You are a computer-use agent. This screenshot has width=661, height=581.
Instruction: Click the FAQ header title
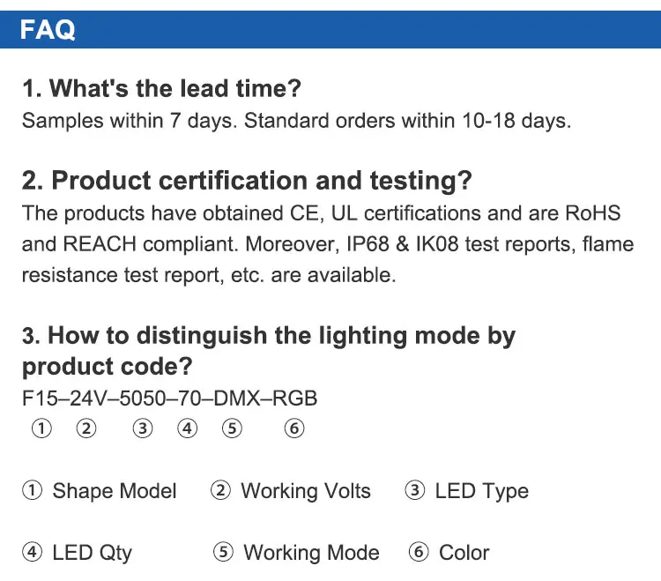[x=48, y=29]
